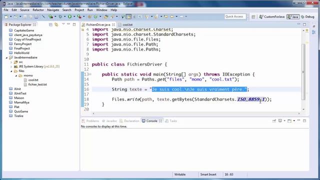This screenshot has height=180, width=320.
Task: Click the Forward navigation arrow
Action: (181, 16)
